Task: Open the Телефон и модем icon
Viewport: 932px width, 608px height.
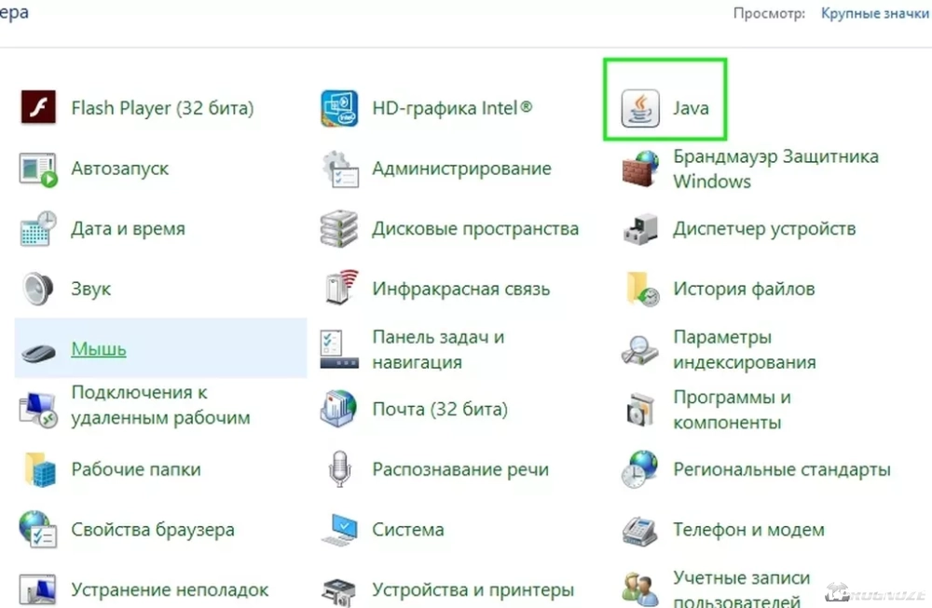Action: [x=640, y=530]
